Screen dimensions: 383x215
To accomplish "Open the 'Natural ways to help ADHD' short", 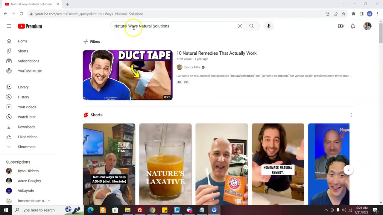I will click(x=109, y=164).
